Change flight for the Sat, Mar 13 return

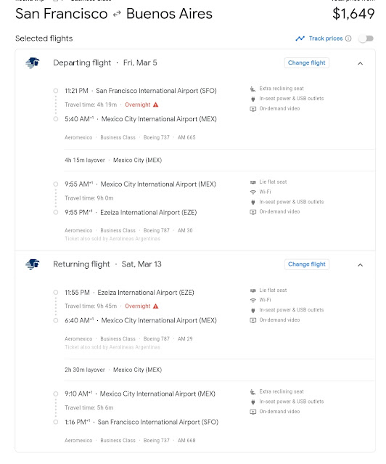(306, 264)
